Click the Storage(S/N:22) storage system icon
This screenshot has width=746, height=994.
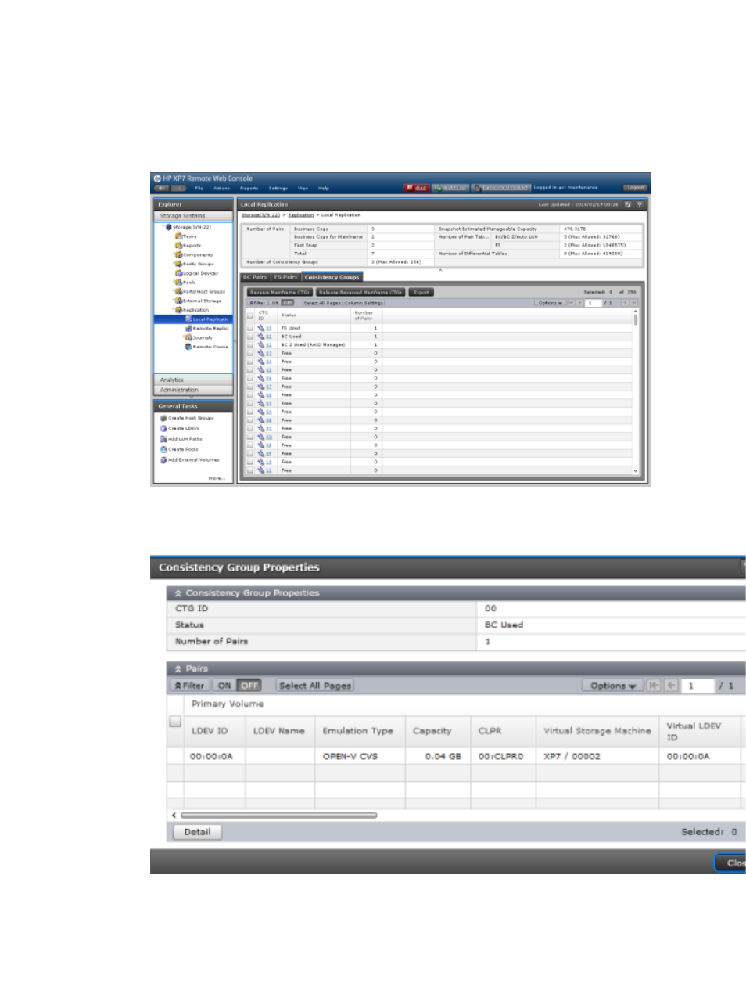[x=169, y=228]
